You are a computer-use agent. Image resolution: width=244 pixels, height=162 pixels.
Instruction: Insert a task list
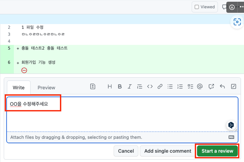click(x=190, y=86)
